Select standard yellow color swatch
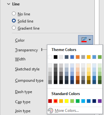104x115 pixels. click(67, 101)
